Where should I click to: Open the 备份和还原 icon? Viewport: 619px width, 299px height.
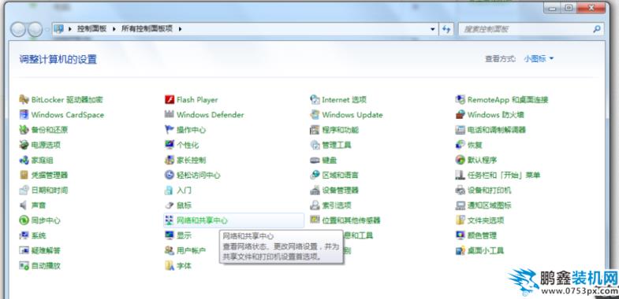24,130
